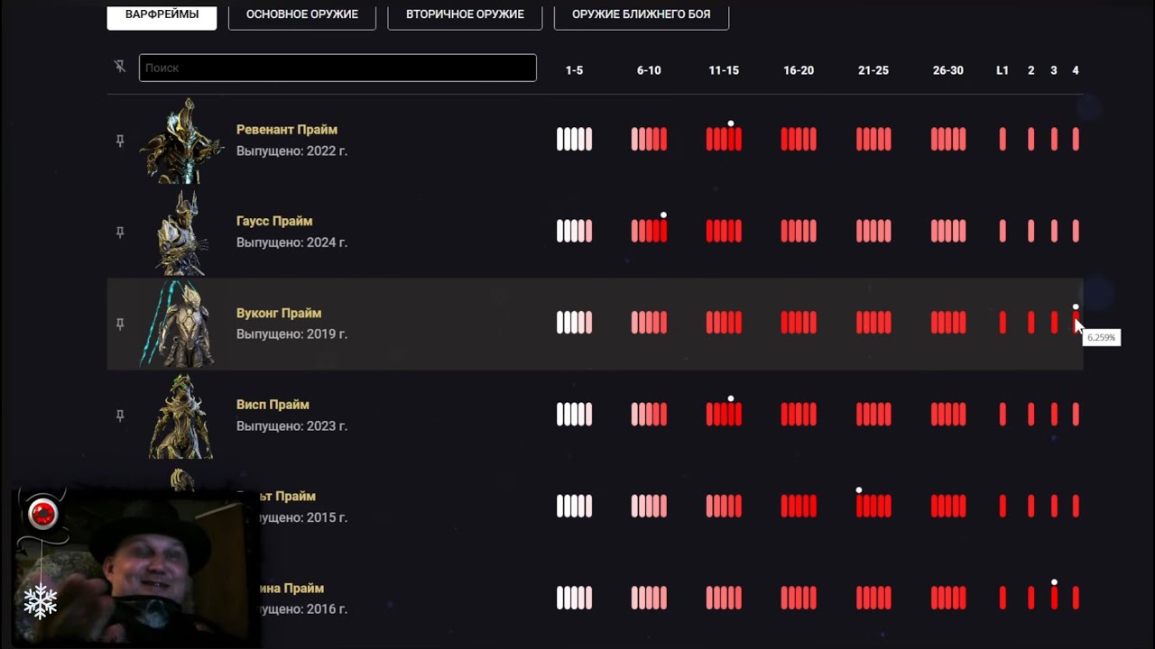
Task: Click Висп Прайм 11-15 usage bars
Action: point(724,415)
